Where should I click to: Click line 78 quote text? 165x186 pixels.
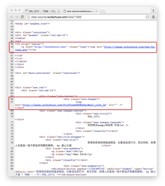(121, 142)
